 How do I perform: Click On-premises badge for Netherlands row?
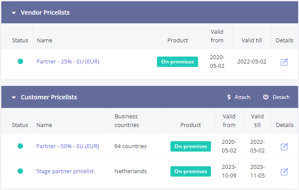point(191,171)
